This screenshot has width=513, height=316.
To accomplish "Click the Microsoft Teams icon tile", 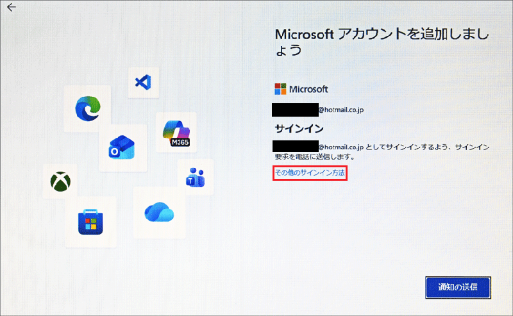I will [x=196, y=178].
